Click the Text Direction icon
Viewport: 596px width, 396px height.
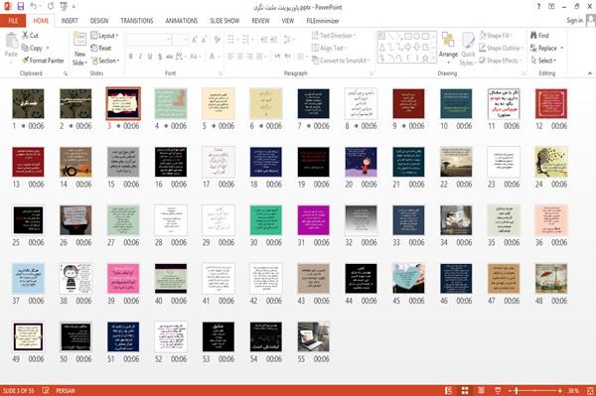tap(315, 36)
